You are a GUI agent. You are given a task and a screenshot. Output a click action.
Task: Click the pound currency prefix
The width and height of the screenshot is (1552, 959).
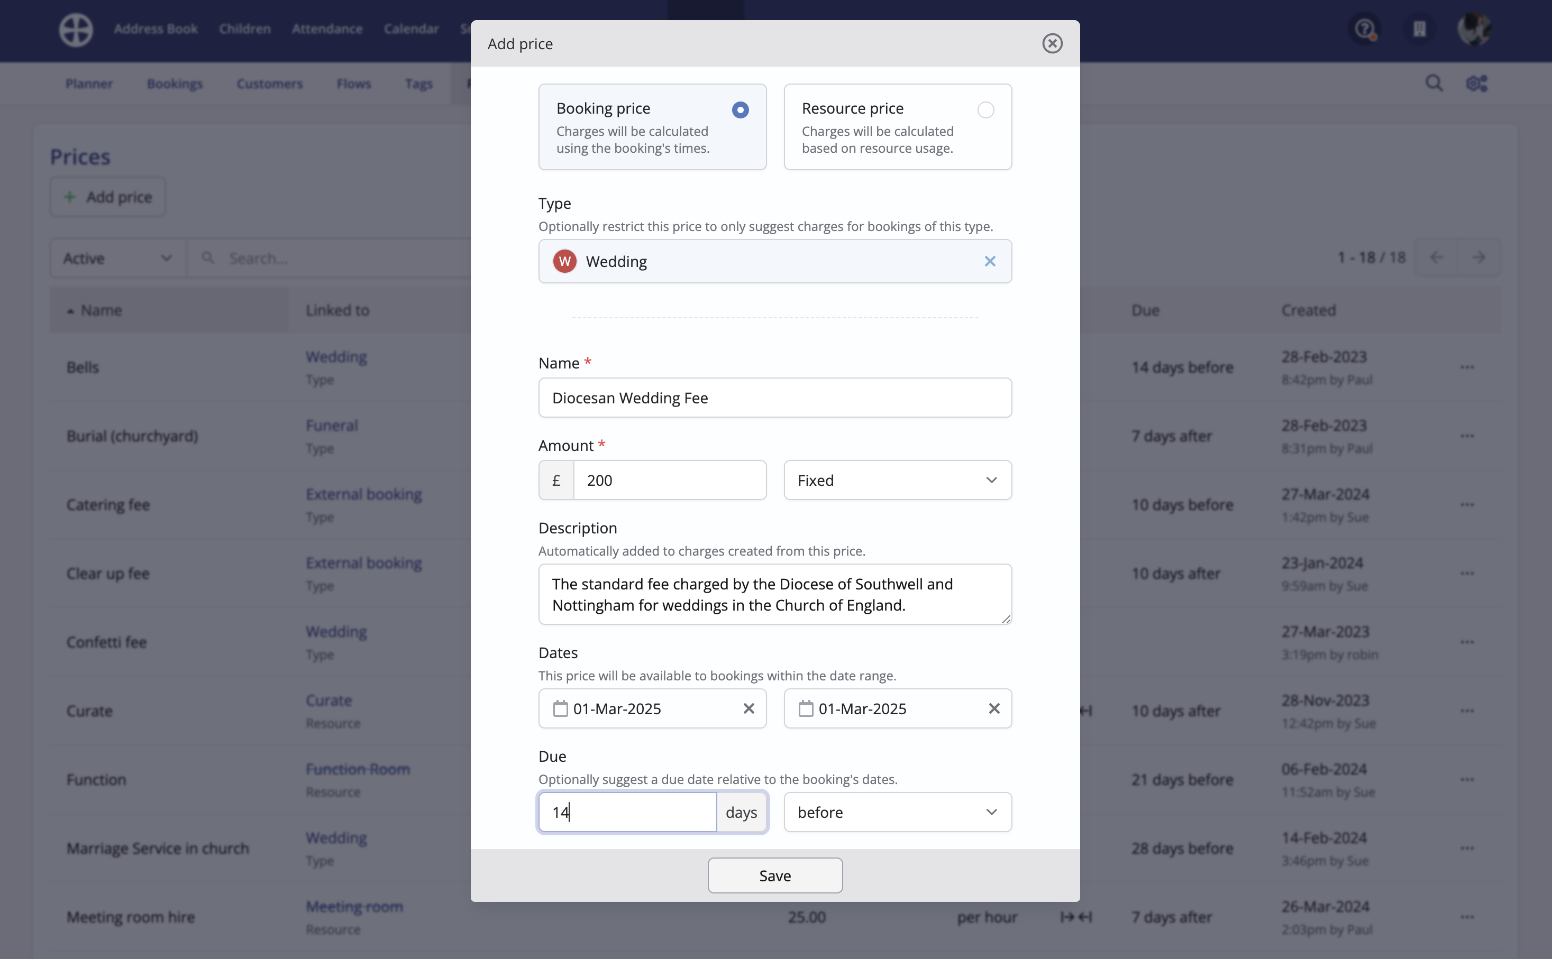coord(556,480)
